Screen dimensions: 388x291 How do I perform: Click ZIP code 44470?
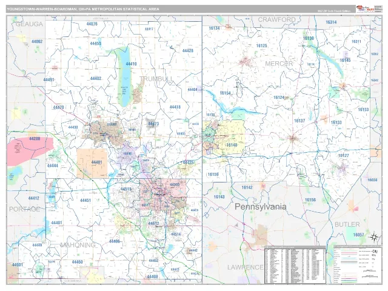pyautogui.click(x=58, y=107)
